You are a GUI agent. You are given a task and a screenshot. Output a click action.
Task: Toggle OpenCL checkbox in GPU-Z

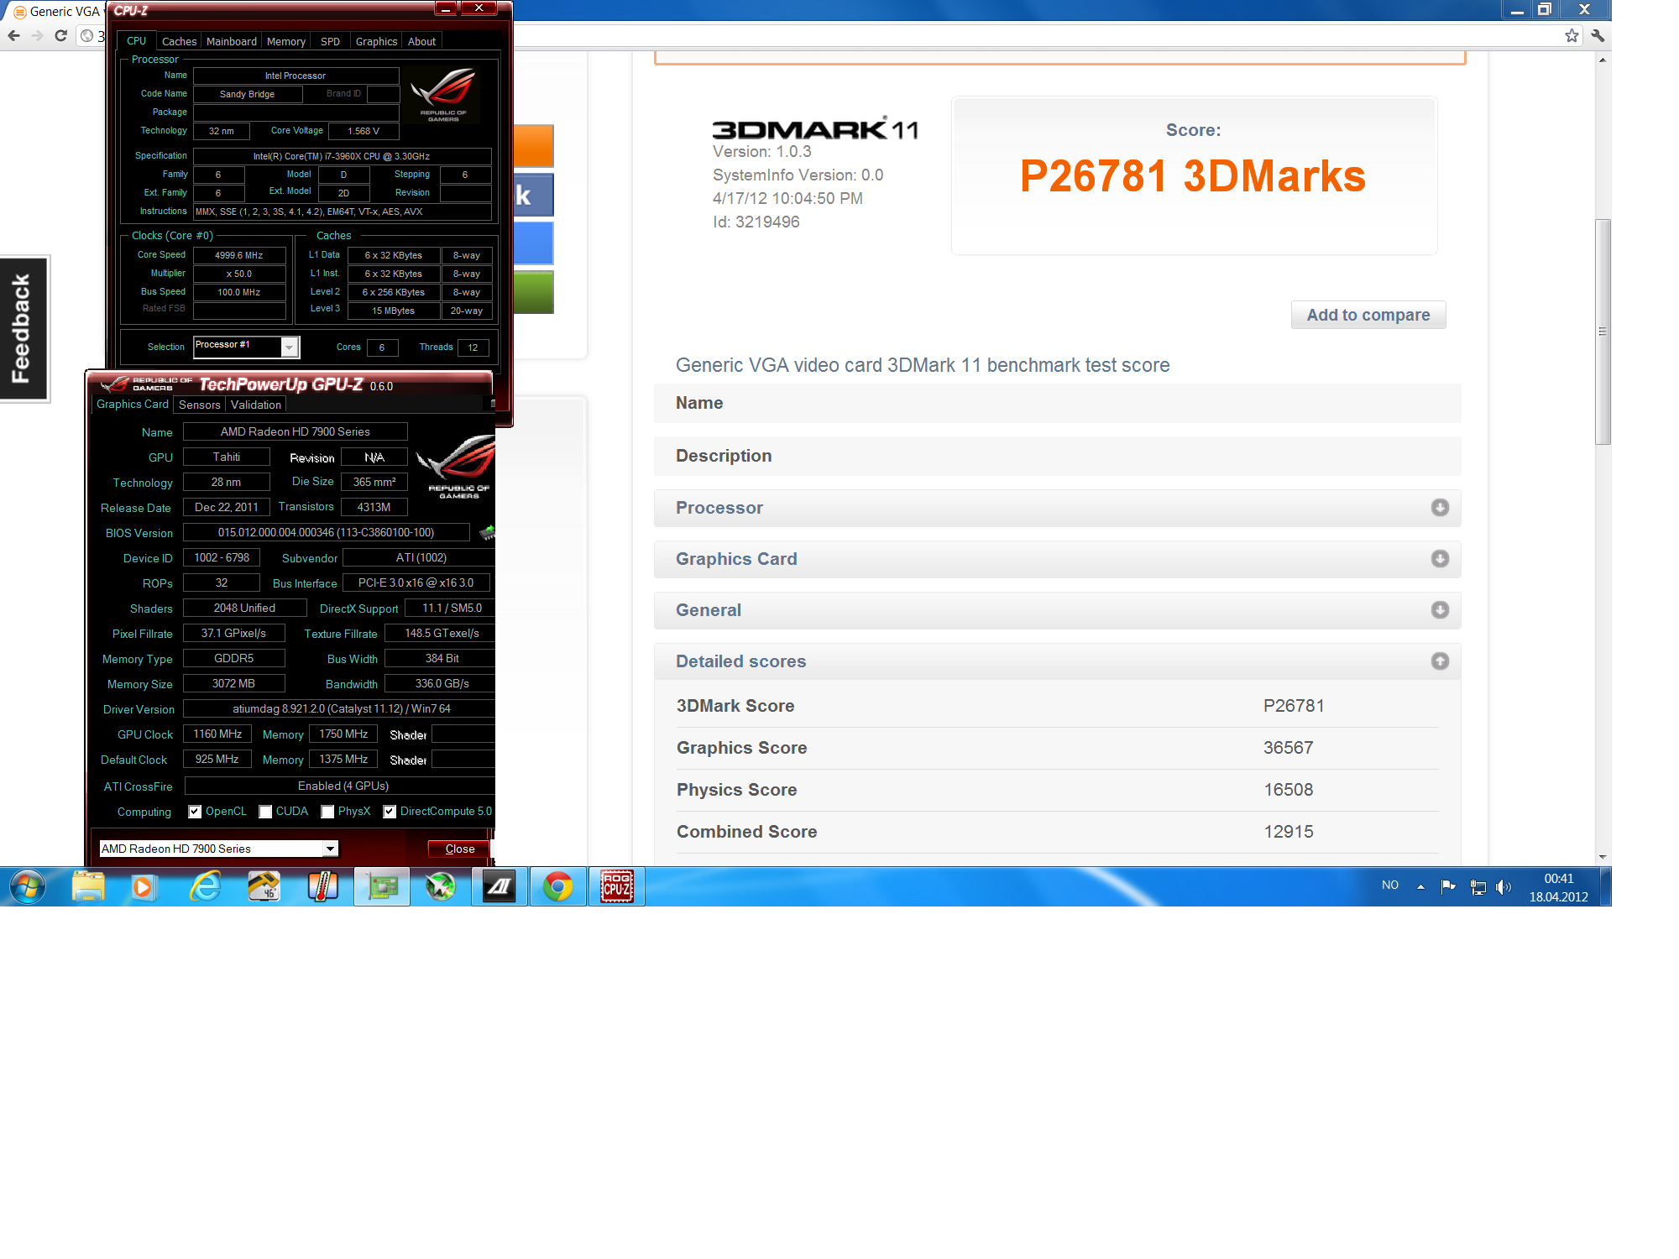(x=195, y=812)
